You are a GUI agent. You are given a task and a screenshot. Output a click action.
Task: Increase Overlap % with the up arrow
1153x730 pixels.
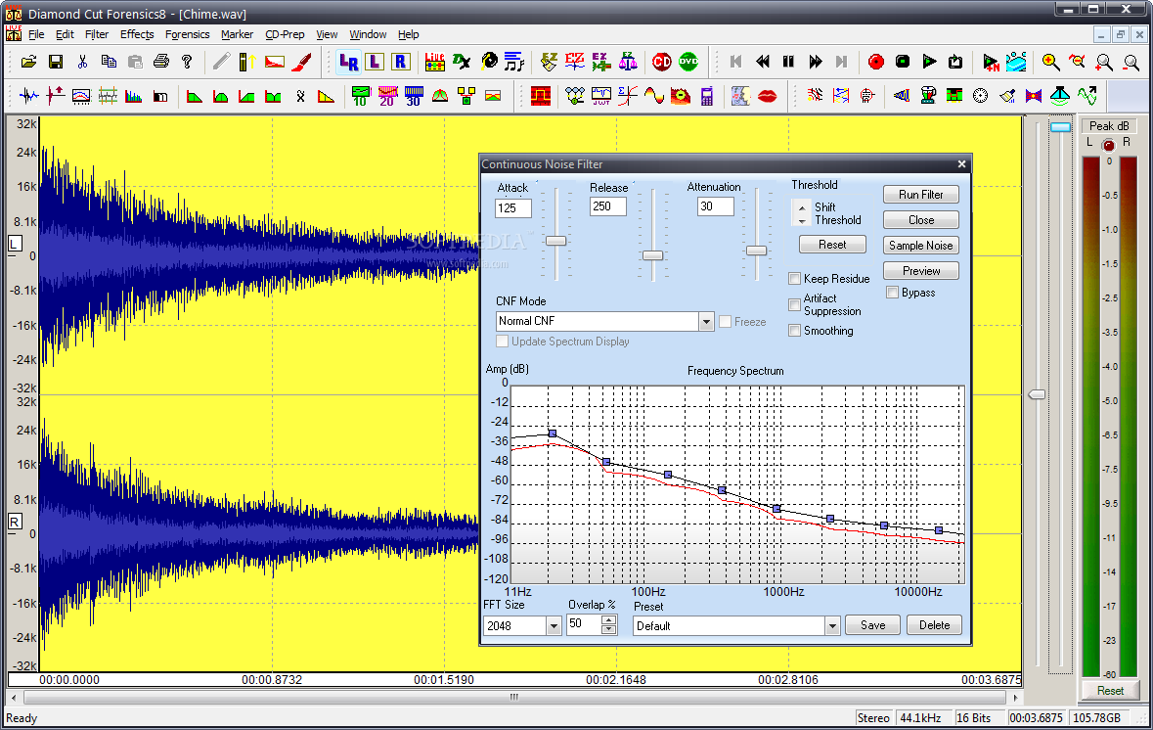609,620
